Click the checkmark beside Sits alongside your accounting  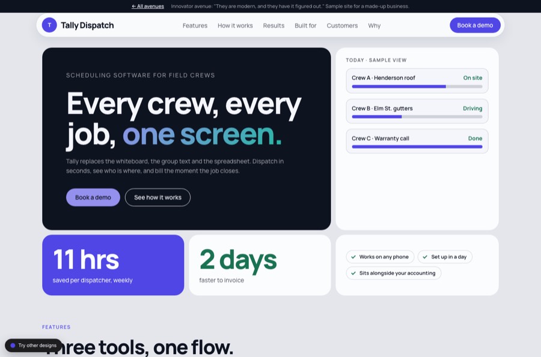tap(353, 273)
